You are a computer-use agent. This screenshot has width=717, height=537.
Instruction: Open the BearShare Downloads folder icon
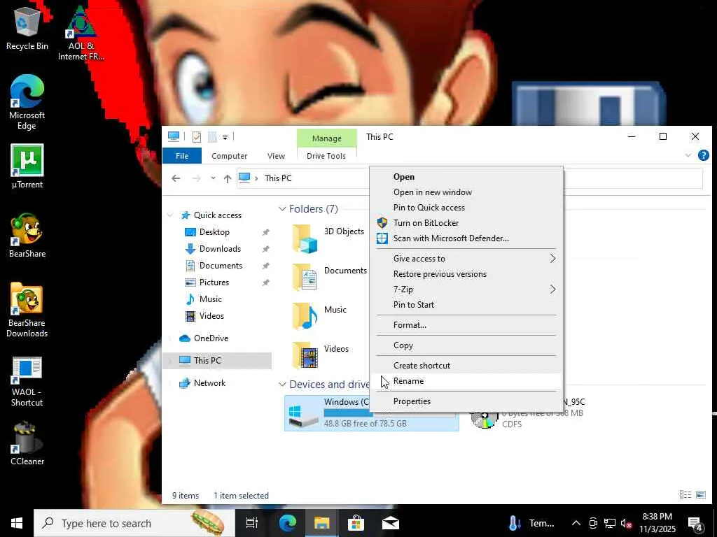(x=27, y=310)
